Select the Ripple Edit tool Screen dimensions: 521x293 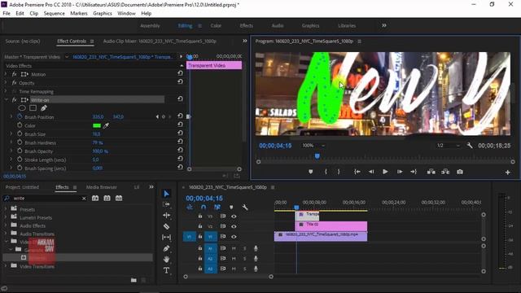tap(166, 215)
